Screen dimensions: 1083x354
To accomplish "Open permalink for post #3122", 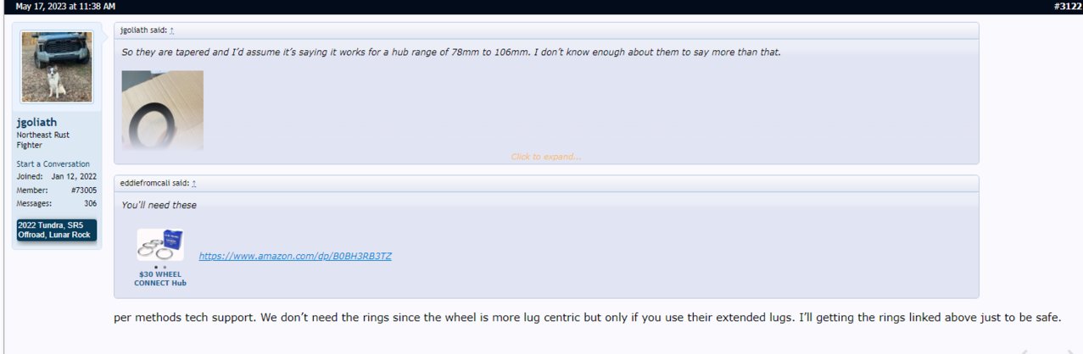I will tap(1067, 6).
